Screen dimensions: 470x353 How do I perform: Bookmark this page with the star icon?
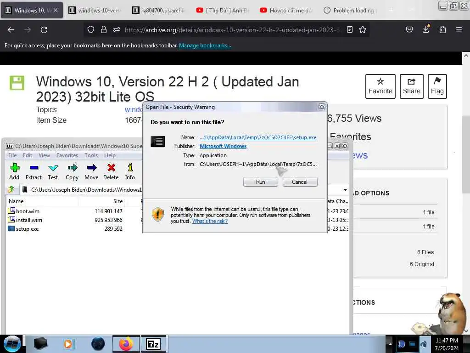(x=363, y=30)
